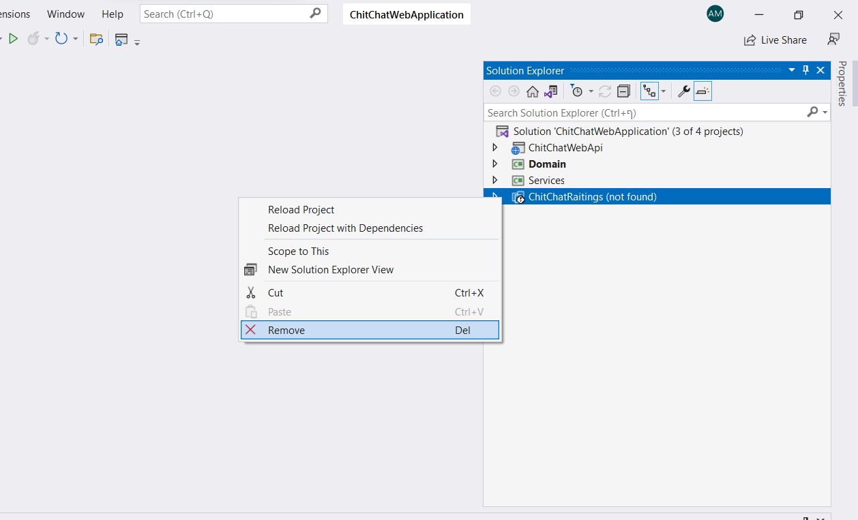Click the magnifier in the Ctrl+Q search box
858x520 pixels.
point(315,13)
